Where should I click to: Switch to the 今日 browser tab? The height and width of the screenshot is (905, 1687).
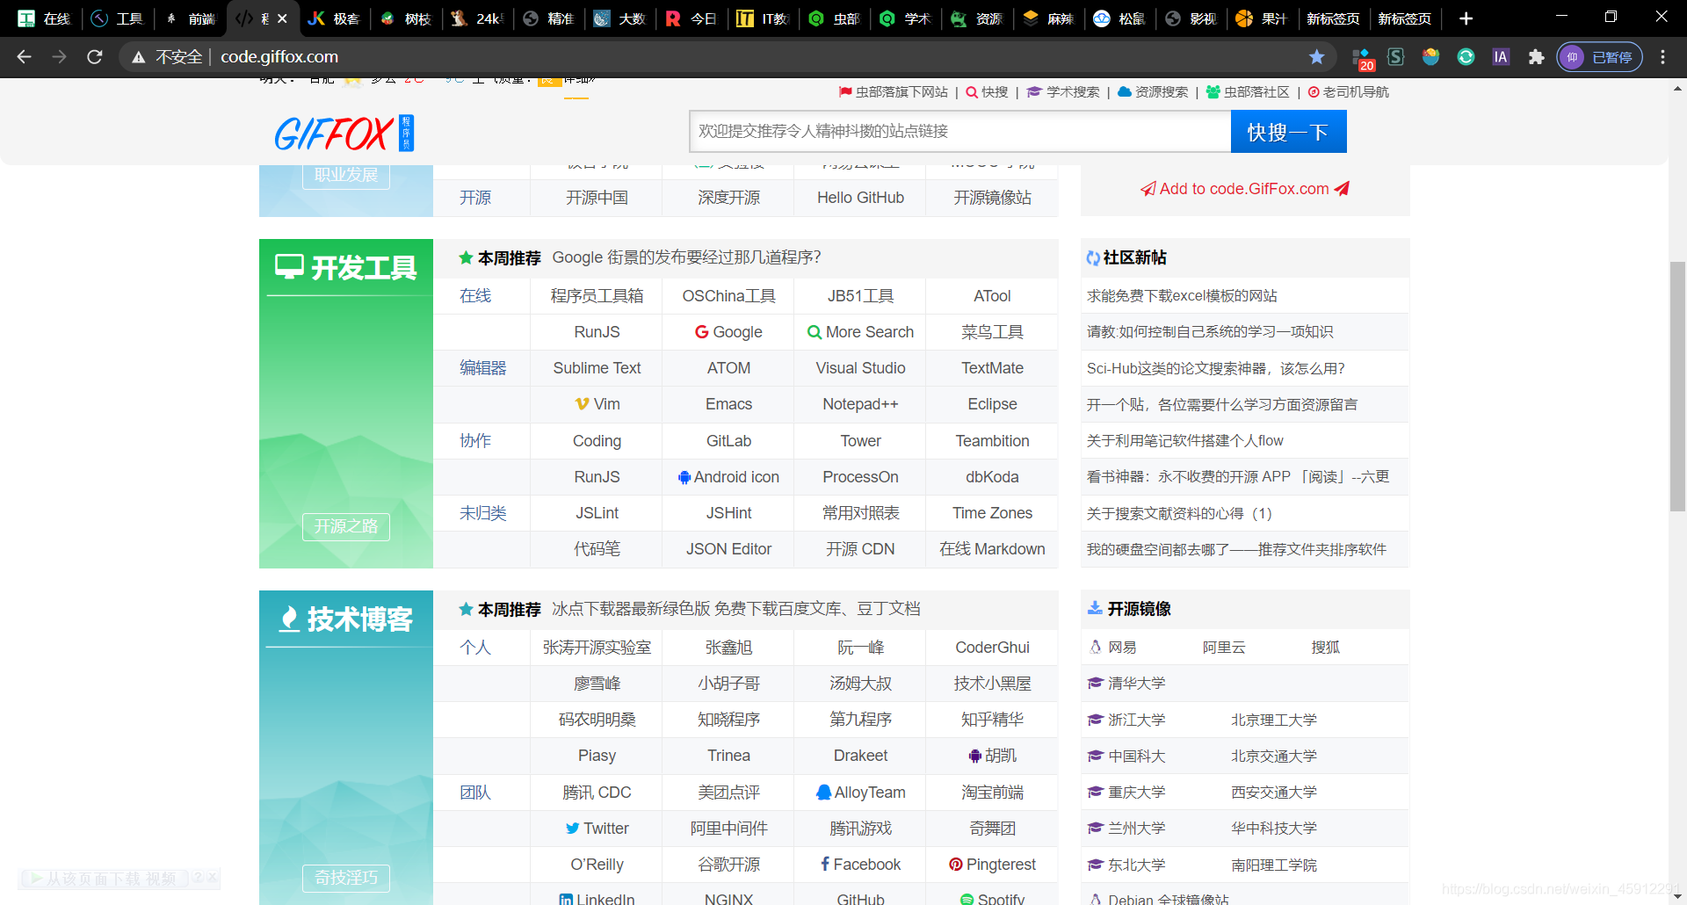coord(691,18)
